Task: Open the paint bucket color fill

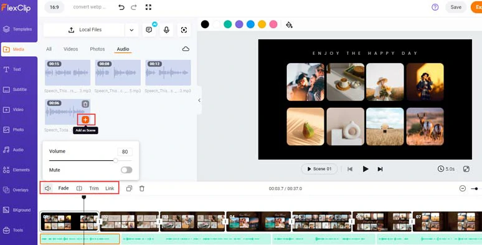Action: (289, 24)
